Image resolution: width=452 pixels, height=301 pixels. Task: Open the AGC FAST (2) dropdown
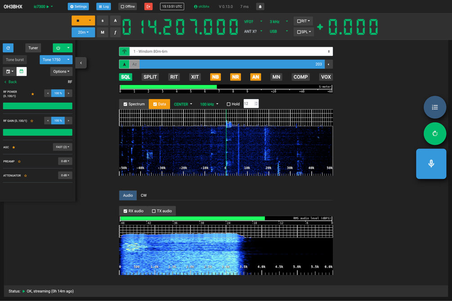click(62, 147)
